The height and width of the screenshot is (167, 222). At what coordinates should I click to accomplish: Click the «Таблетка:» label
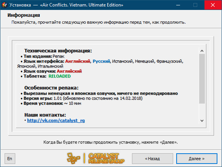35,76
